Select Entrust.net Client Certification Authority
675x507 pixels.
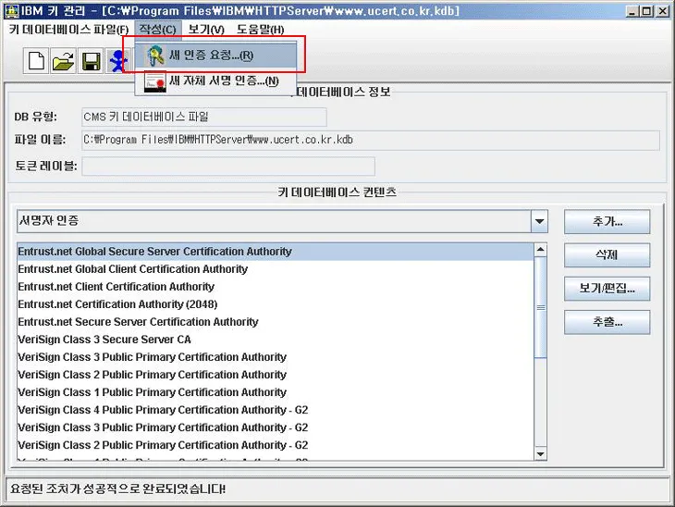276,287
